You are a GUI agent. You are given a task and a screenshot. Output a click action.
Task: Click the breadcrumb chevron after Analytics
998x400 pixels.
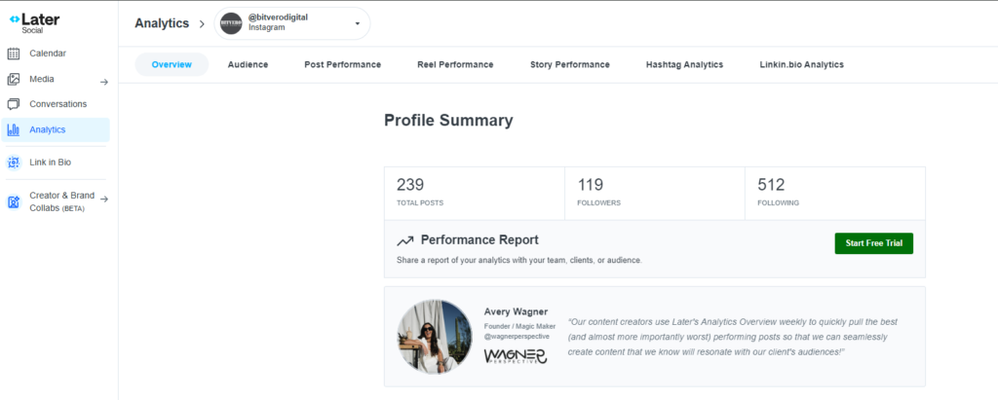click(202, 24)
